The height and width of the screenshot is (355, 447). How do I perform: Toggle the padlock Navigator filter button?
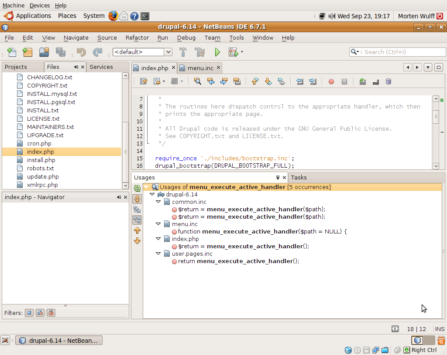point(51,313)
